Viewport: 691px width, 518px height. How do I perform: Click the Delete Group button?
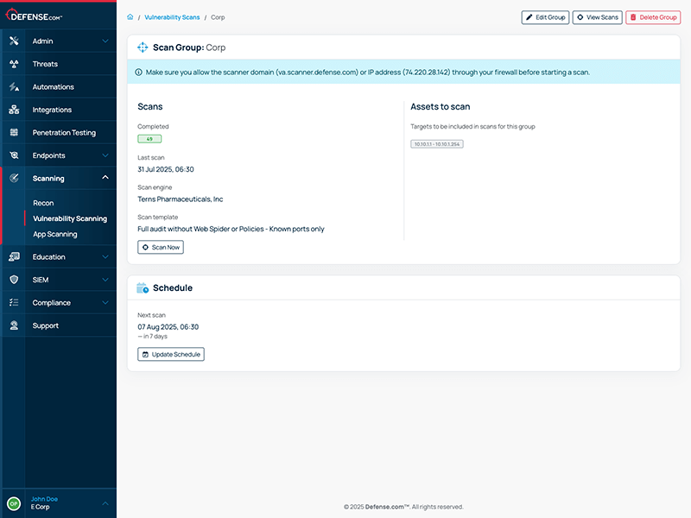653,16
